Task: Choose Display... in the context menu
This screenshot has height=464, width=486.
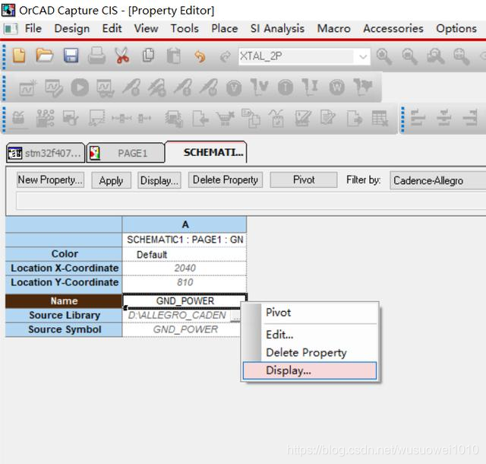Action: [x=310, y=370]
